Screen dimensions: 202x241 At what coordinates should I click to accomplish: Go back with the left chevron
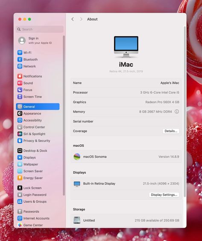(73, 19)
